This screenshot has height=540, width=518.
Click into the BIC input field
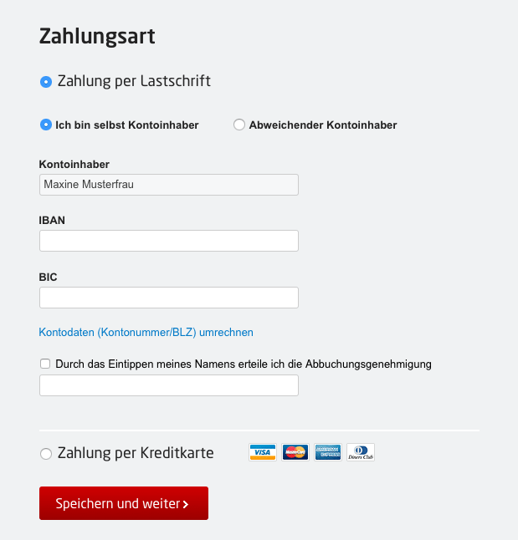point(168,298)
